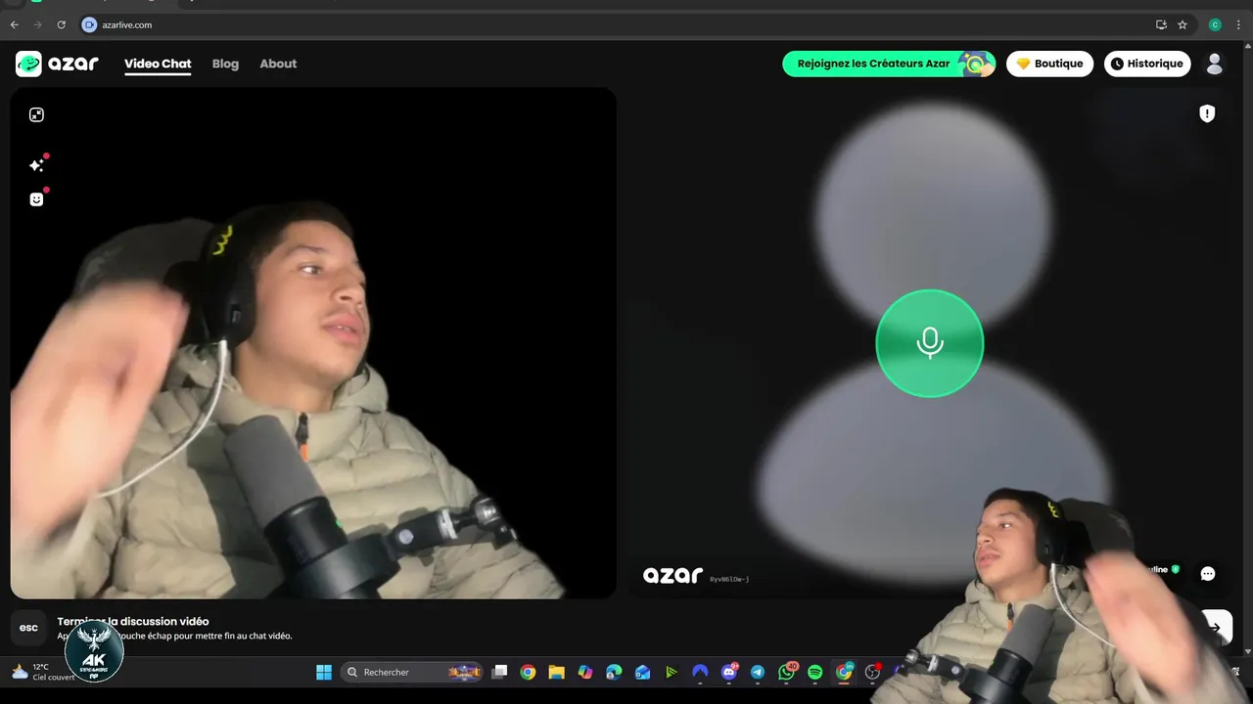Reload the azarlive.com page
Image resolution: width=1253 pixels, height=704 pixels.
61,24
